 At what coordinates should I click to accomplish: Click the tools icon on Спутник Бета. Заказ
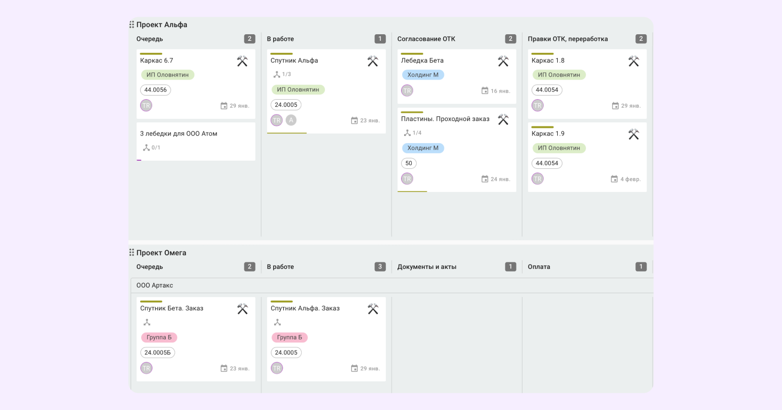pos(242,309)
